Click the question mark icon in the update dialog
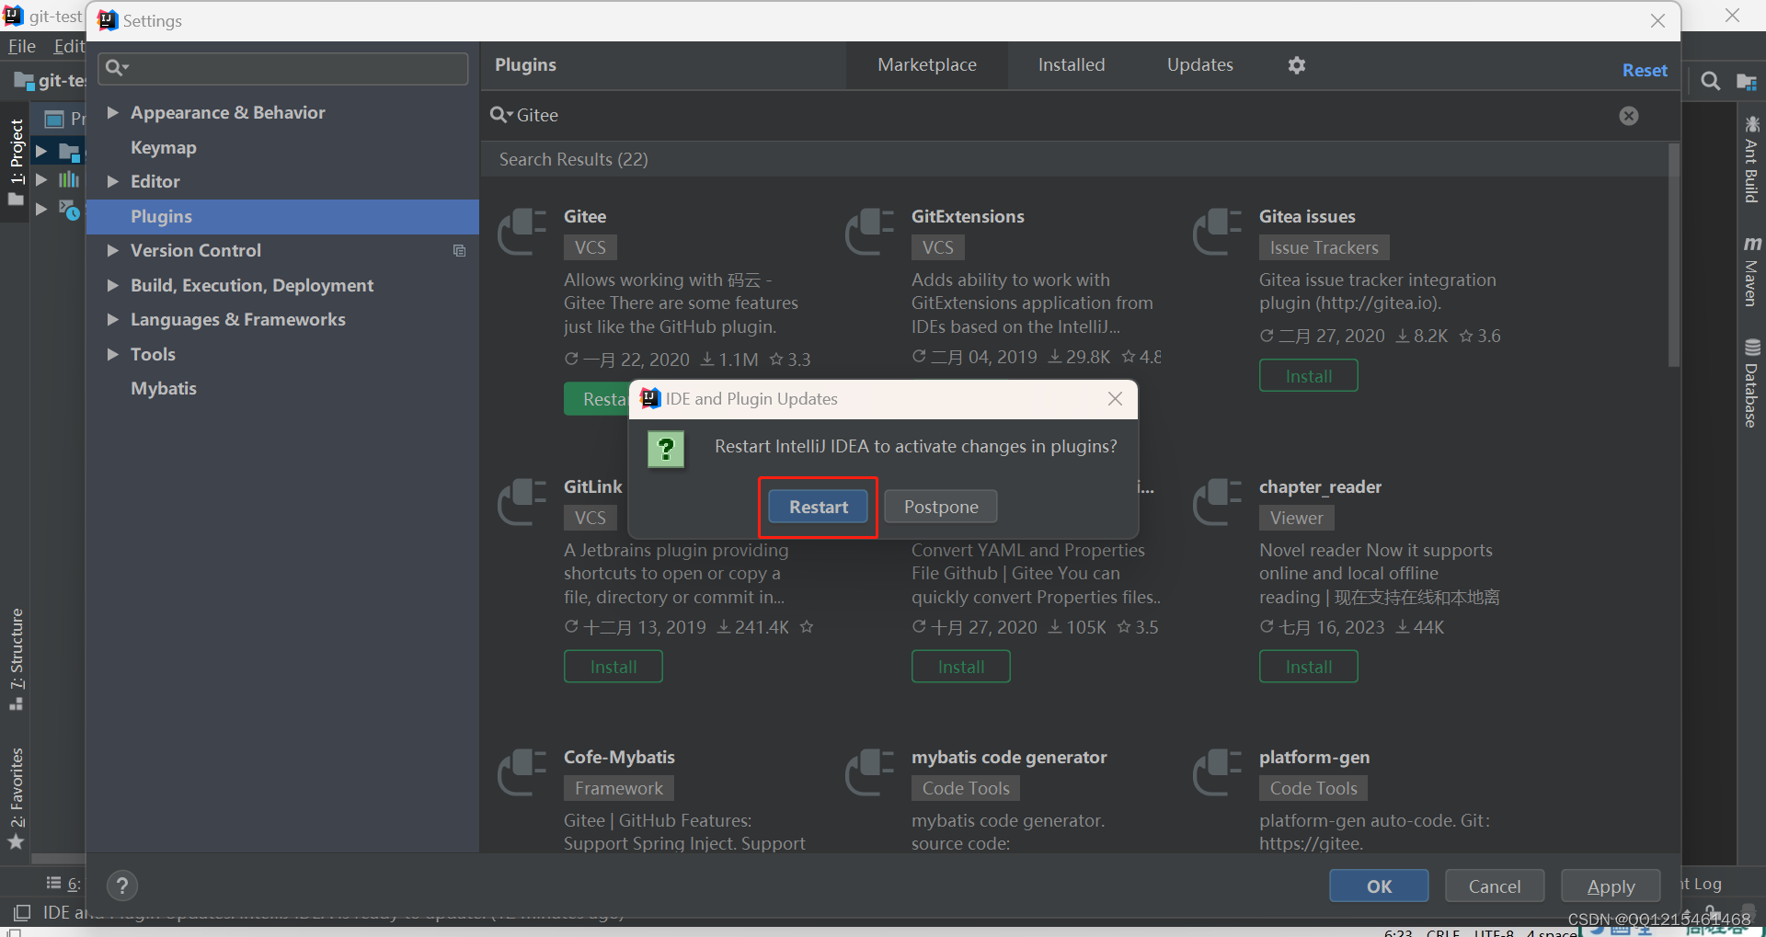 [666, 450]
